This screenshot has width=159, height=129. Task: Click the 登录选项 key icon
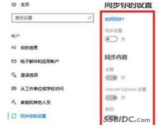tap(14, 75)
